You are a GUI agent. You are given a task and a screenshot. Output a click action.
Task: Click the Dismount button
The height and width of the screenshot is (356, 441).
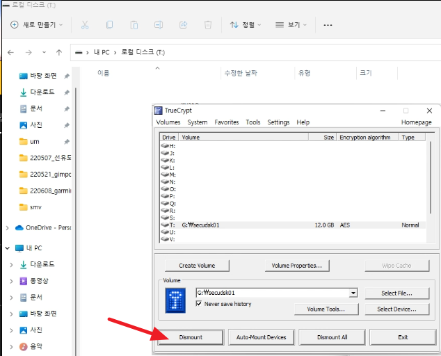[x=191, y=337]
